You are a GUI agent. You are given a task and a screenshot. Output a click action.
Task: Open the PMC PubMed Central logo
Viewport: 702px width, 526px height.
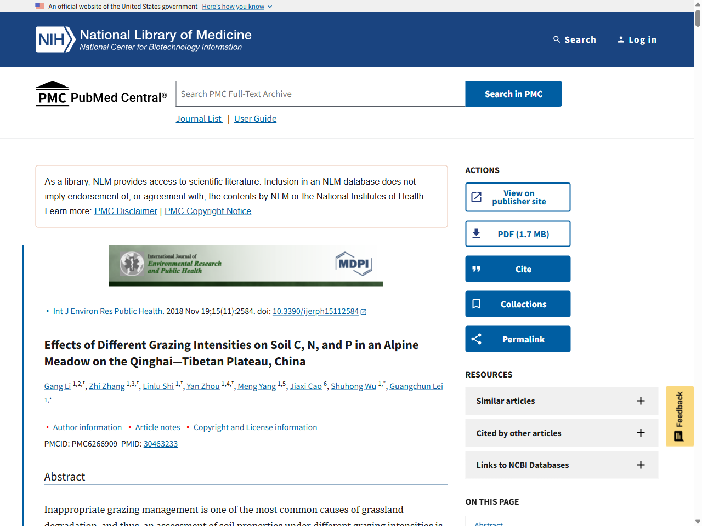[x=101, y=94]
